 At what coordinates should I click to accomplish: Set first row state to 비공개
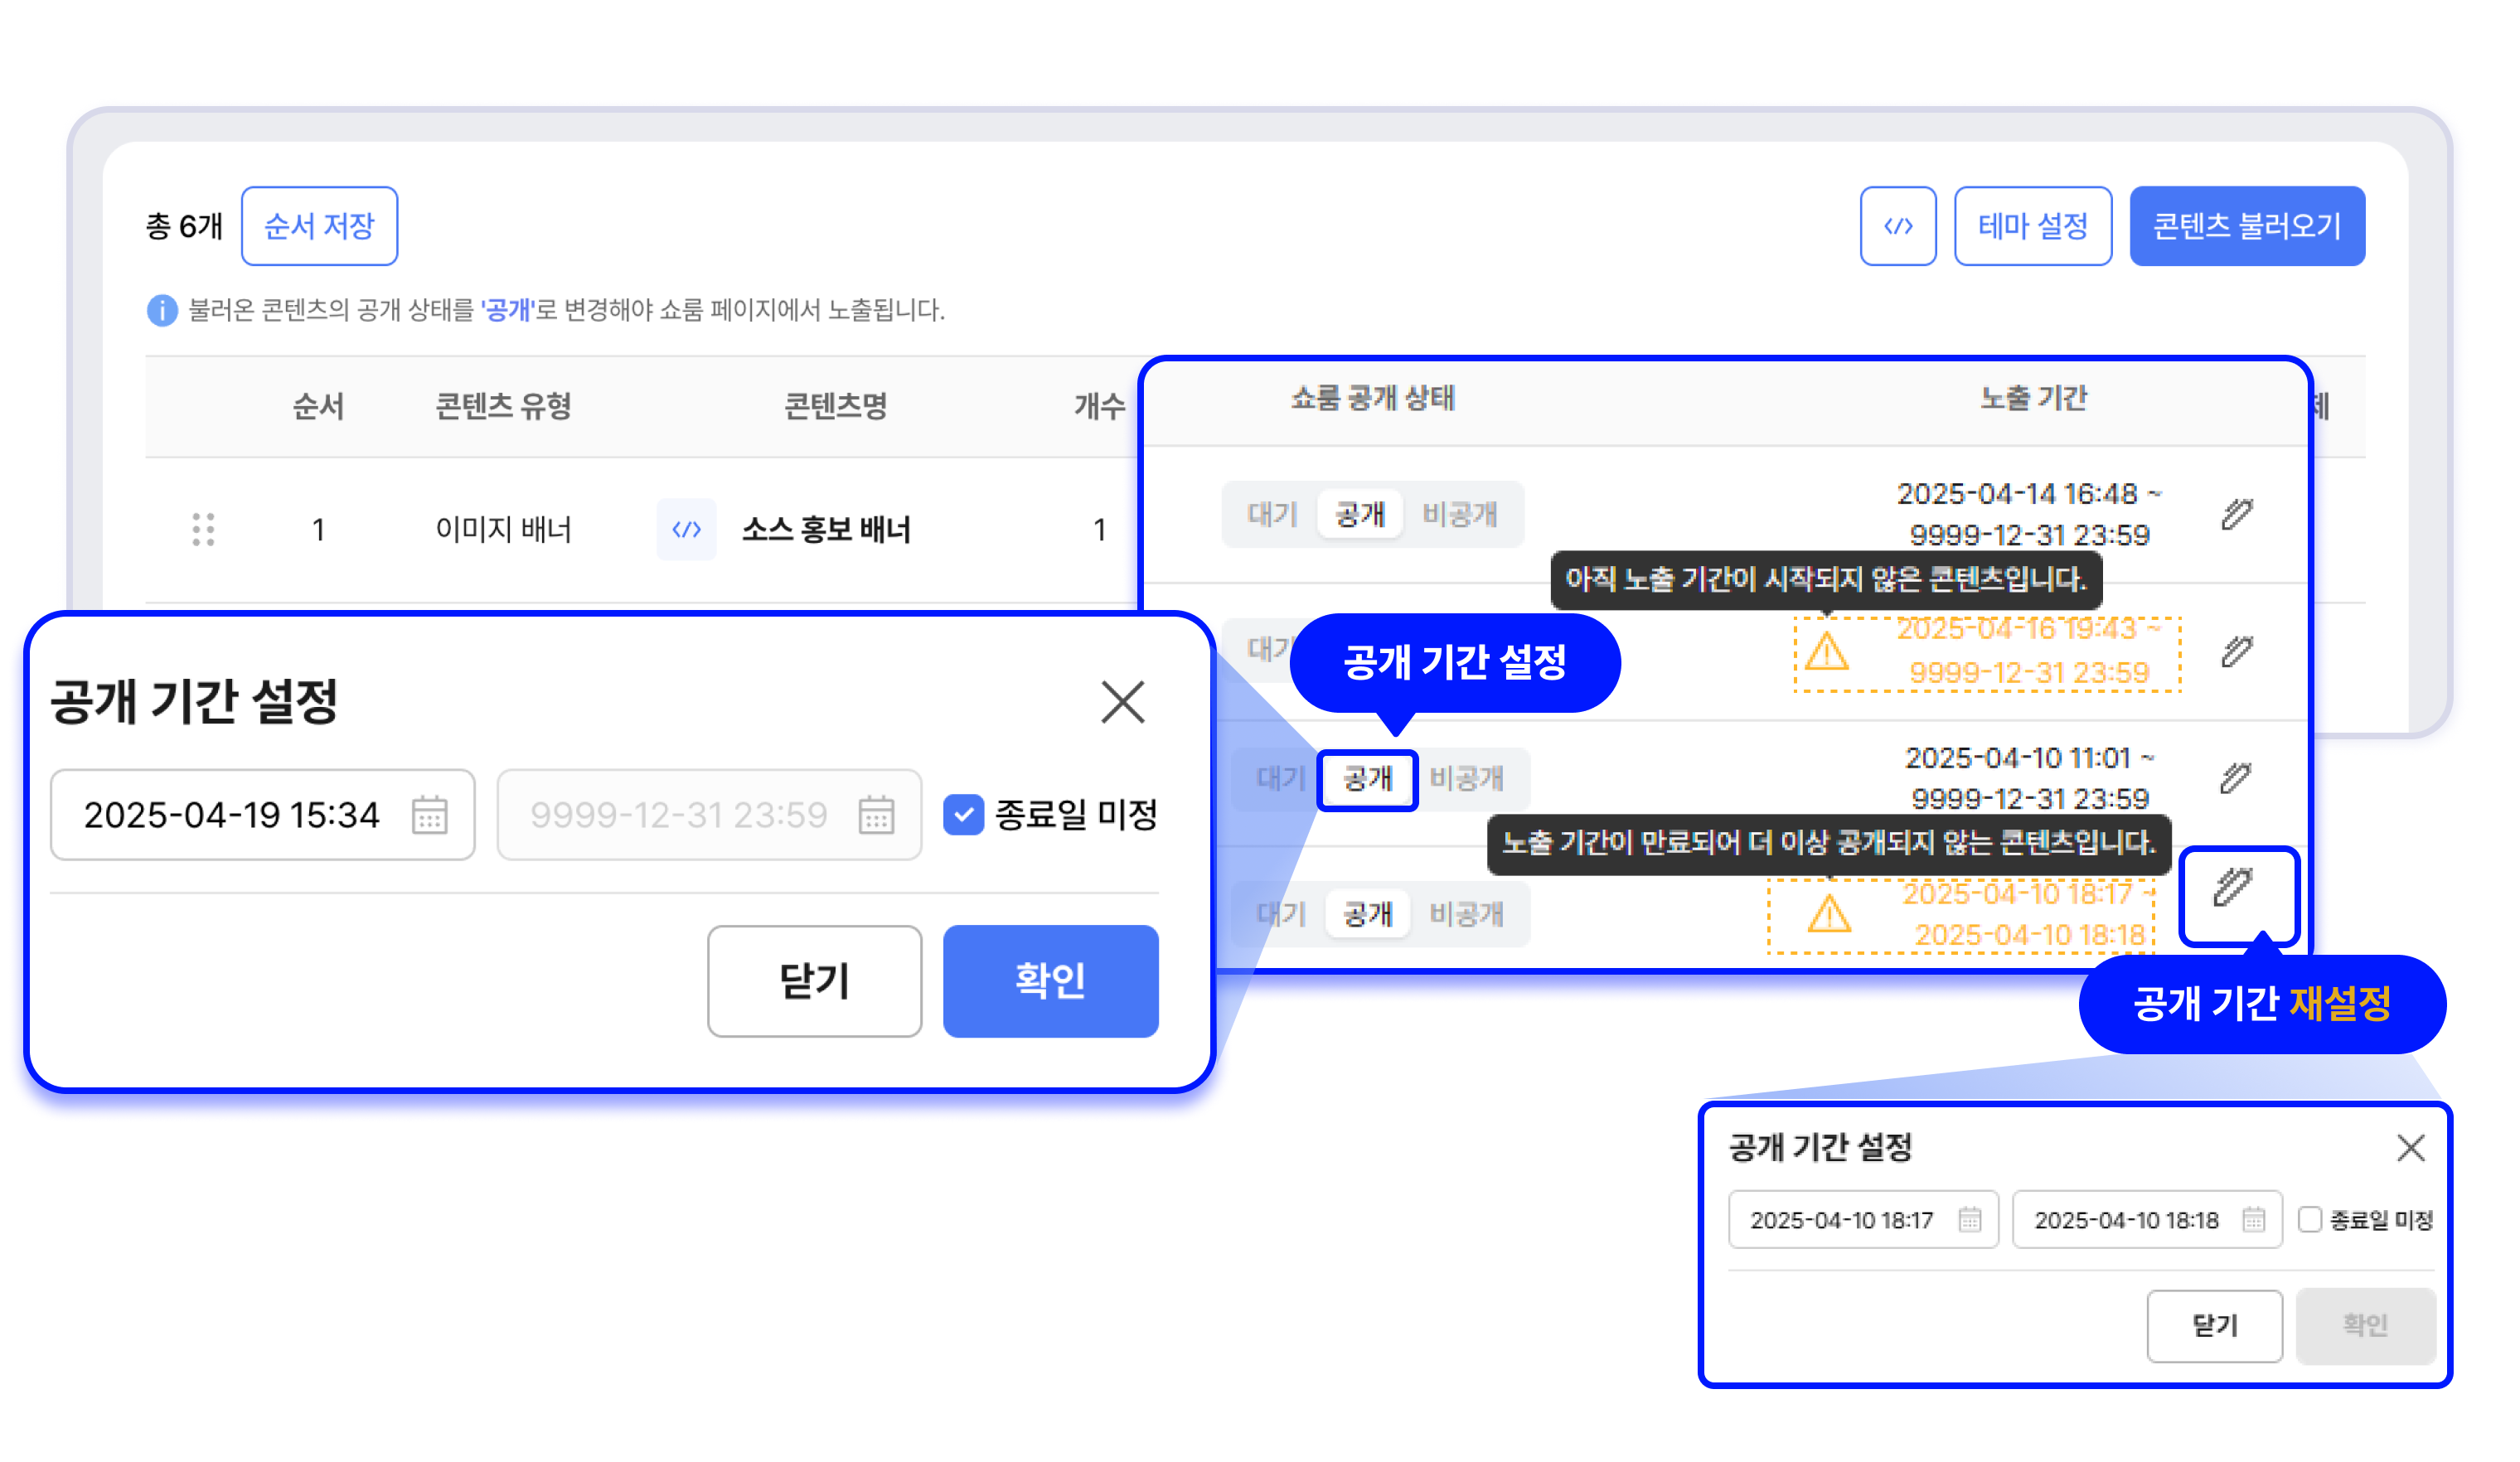pyautogui.click(x=1459, y=514)
